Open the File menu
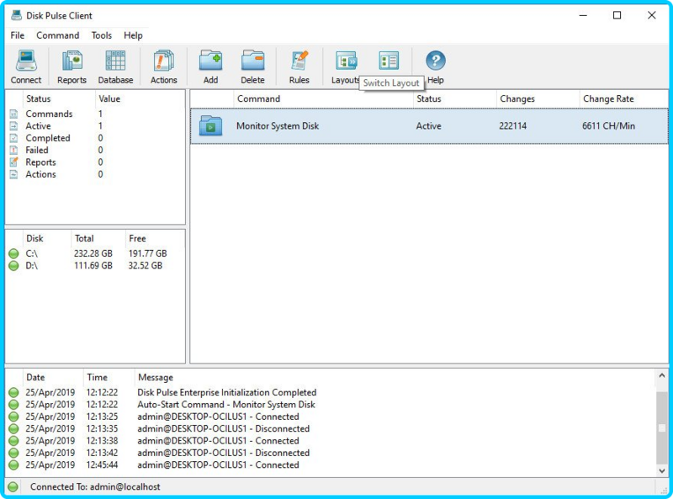Screen dimensions: 673x499 [18, 35]
